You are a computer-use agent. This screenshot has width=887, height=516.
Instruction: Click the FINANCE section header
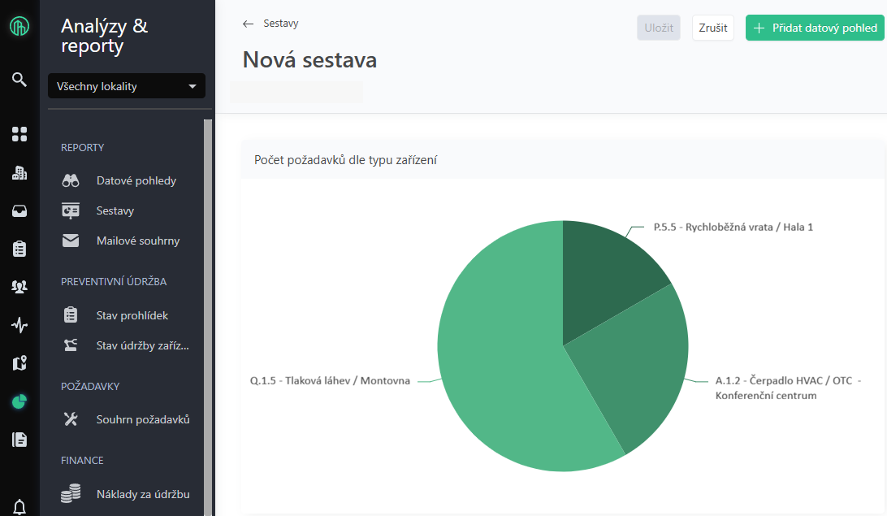(x=82, y=461)
